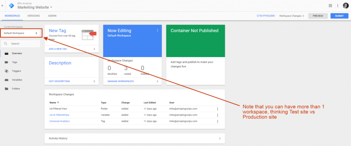Switch to the Versions tab
351x146 pixels.
[34, 16]
